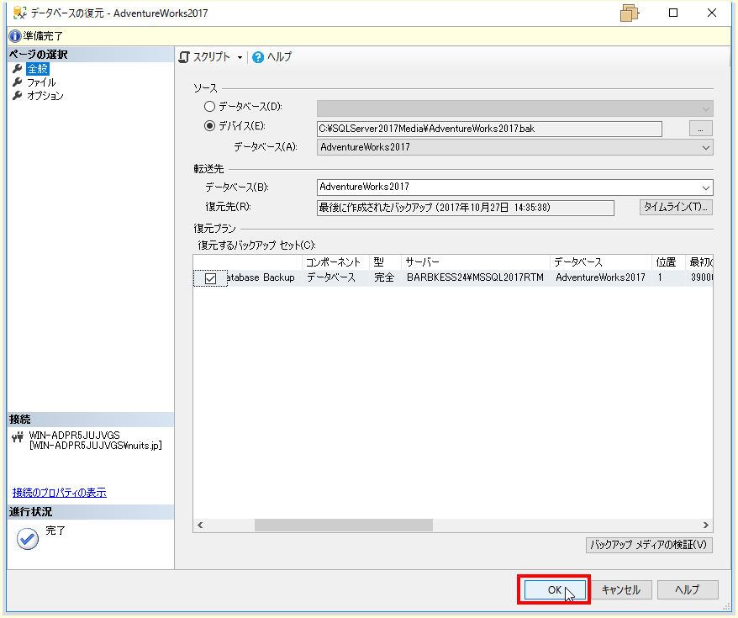Click the 型 column header
The image size is (738, 618).
(385, 262)
